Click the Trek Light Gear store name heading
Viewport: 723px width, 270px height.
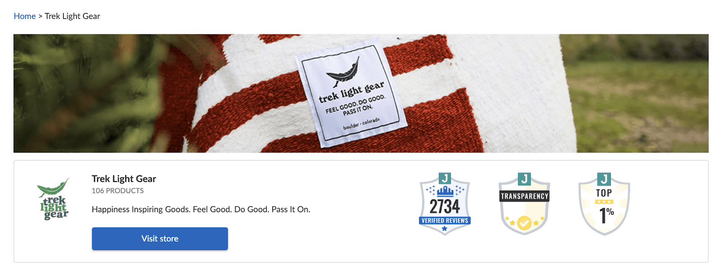[x=124, y=179]
